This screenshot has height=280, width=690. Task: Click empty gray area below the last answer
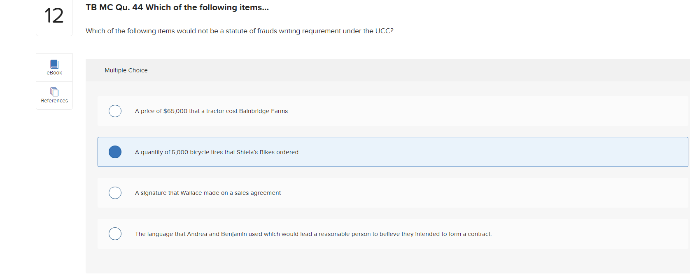[x=387, y=261]
